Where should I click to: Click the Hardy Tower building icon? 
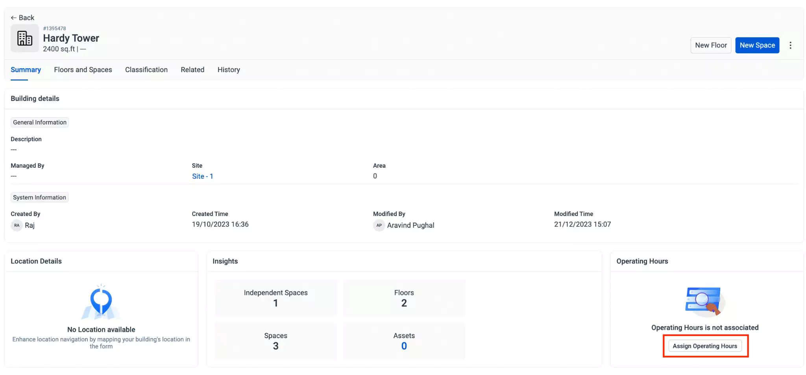point(24,38)
